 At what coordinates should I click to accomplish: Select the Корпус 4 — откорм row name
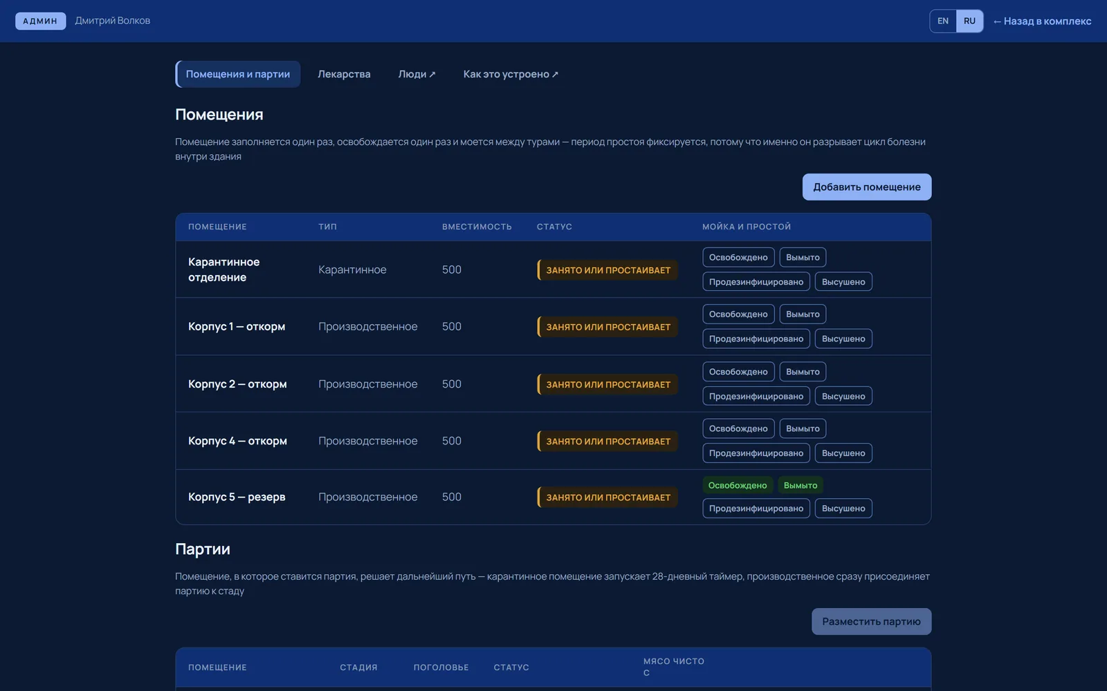[x=237, y=441]
